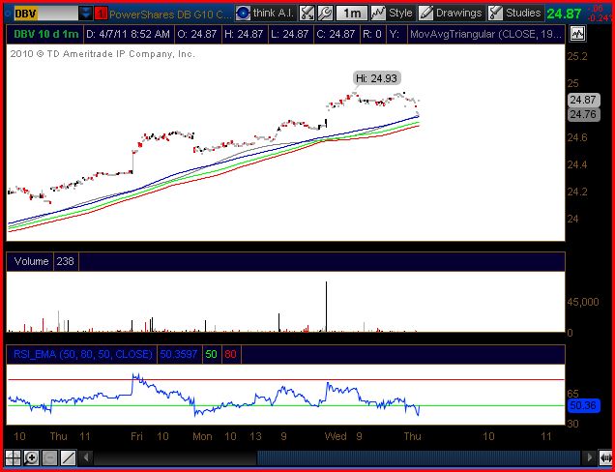Screen dimensions: 615x472
Task: Click the disabled zoom out icon
Action: [50, 457]
